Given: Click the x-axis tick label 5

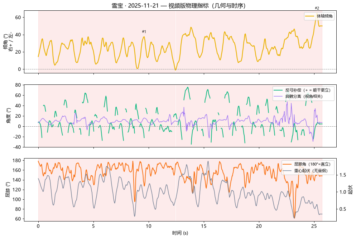Looking at the screenshot, I should click(x=93, y=226).
